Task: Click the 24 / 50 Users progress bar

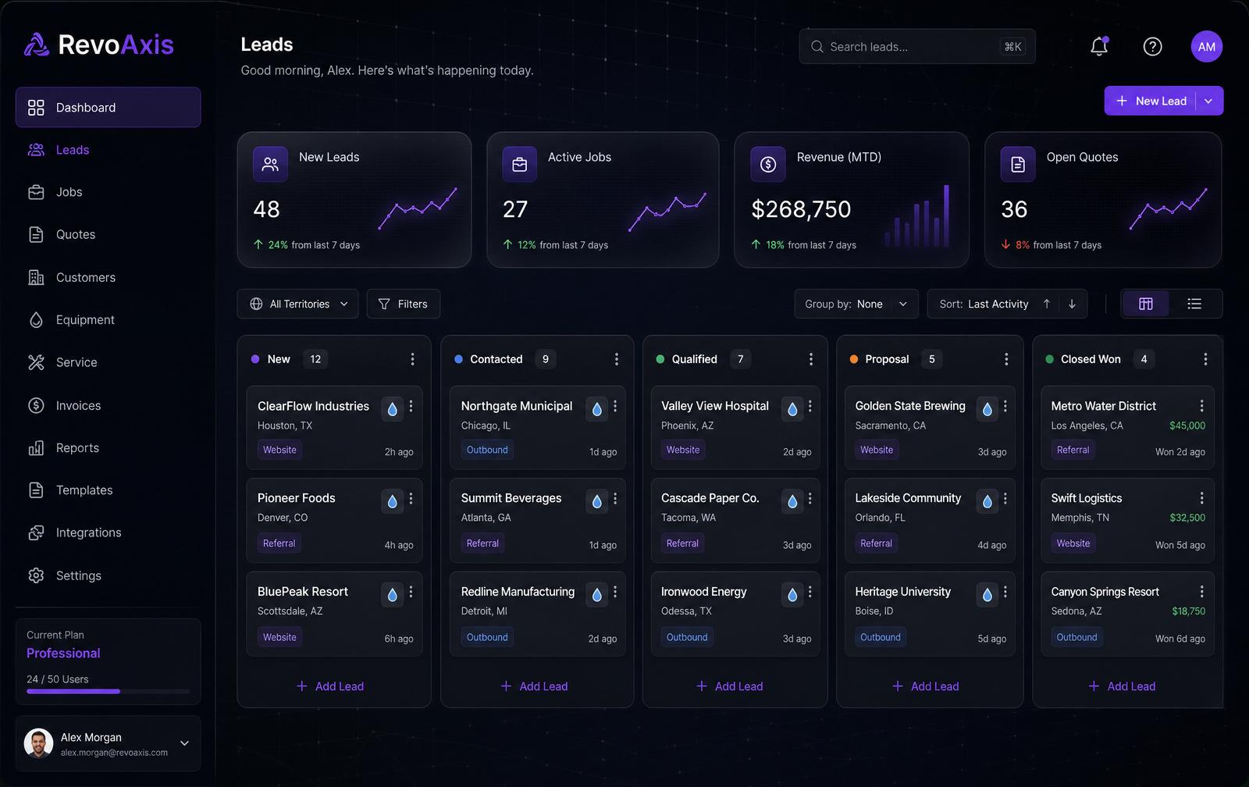Action: [108, 692]
